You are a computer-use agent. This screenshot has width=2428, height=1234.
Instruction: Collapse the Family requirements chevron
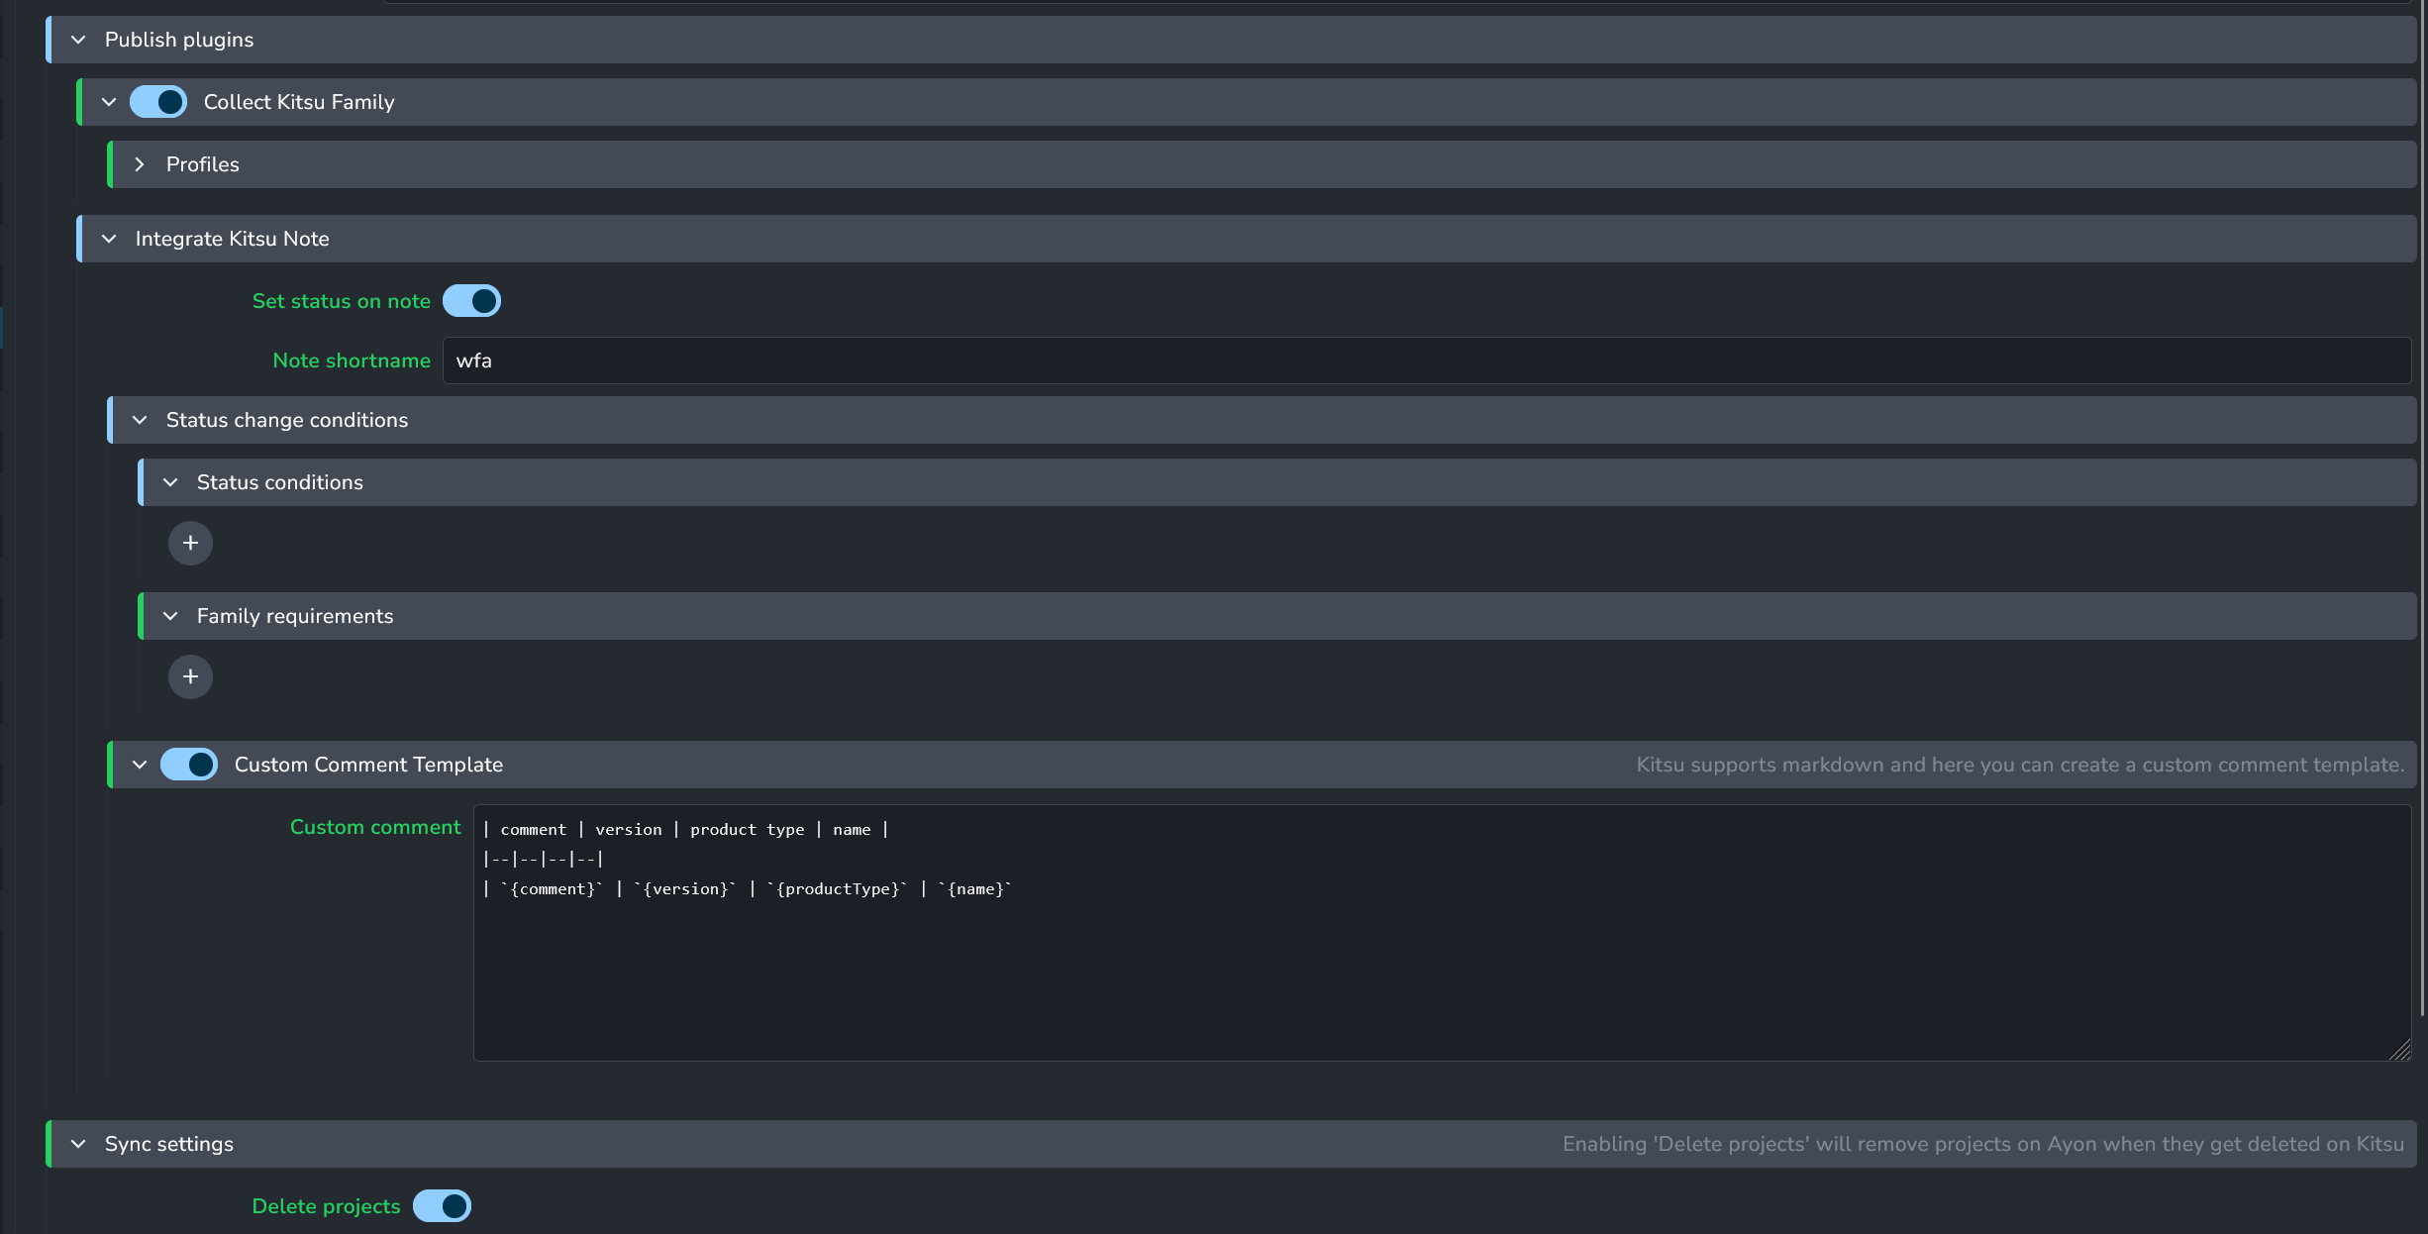click(x=170, y=616)
